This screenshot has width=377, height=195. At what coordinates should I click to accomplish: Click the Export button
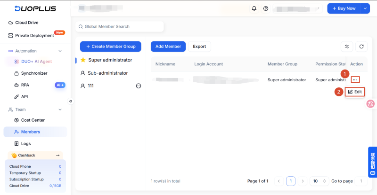coord(199,47)
